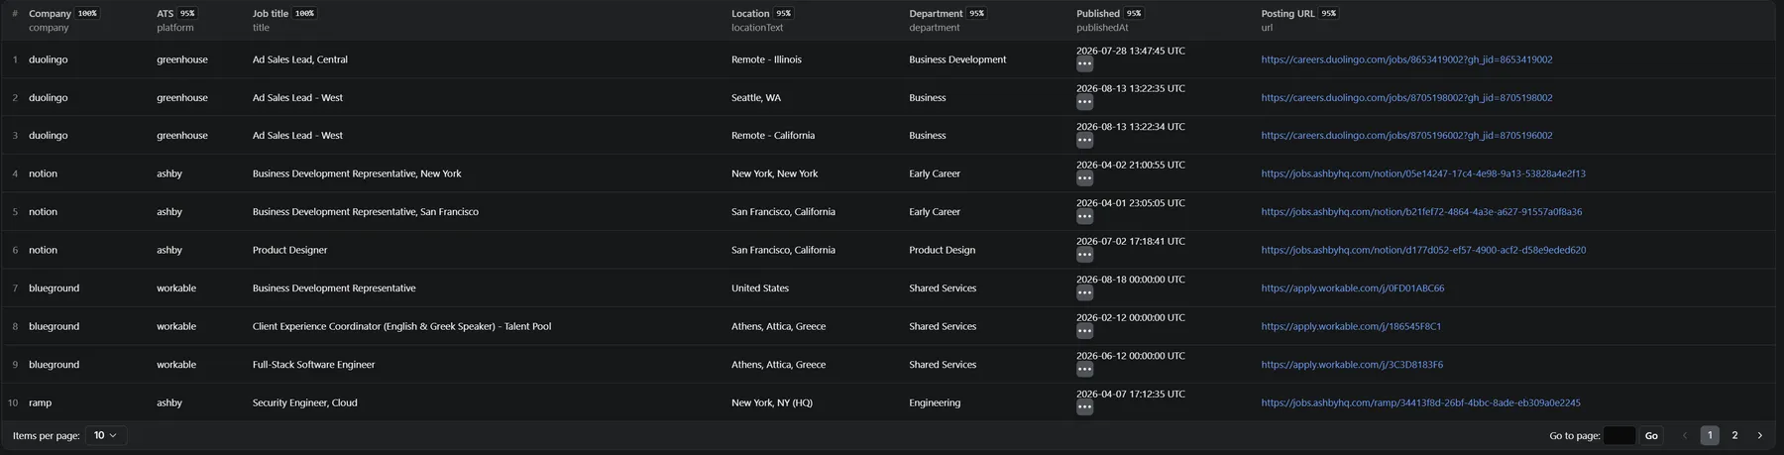This screenshot has height=455, width=1784.
Task: Click 'Remote - Illinois' location cell
Action: (x=766, y=59)
